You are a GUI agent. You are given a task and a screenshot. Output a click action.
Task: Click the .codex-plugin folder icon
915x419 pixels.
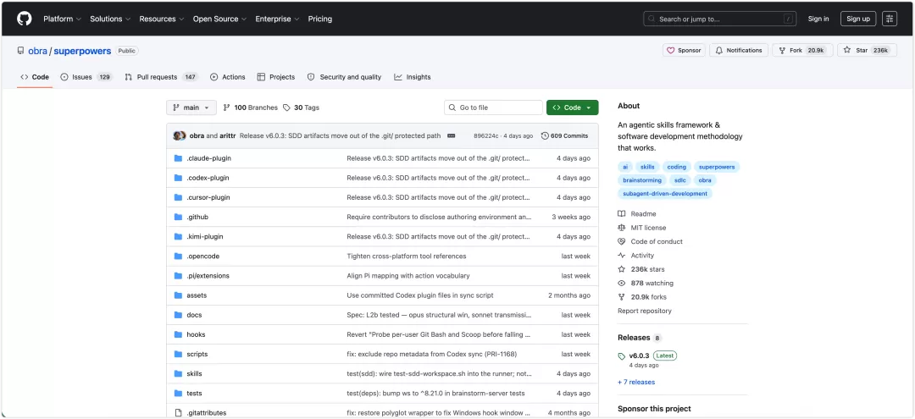click(x=178, y=178)
